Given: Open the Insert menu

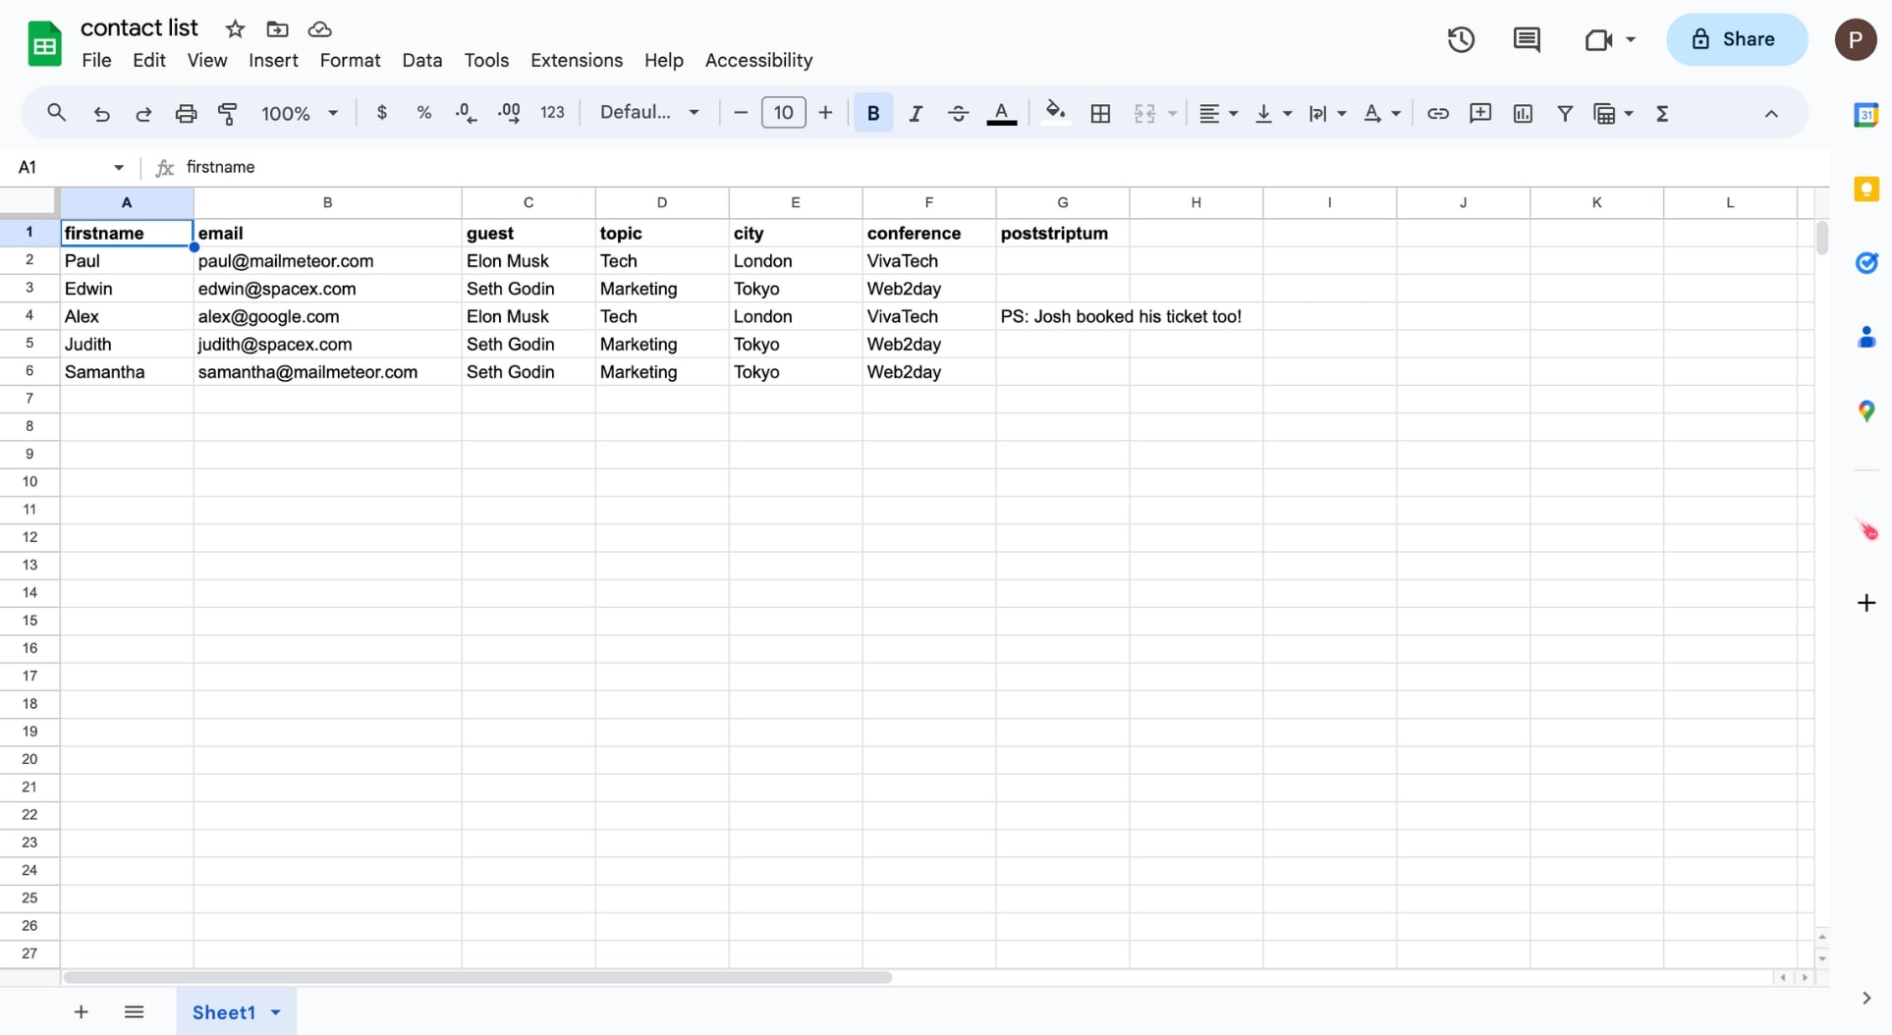Looking at the screenshot, I should [273, 60].
